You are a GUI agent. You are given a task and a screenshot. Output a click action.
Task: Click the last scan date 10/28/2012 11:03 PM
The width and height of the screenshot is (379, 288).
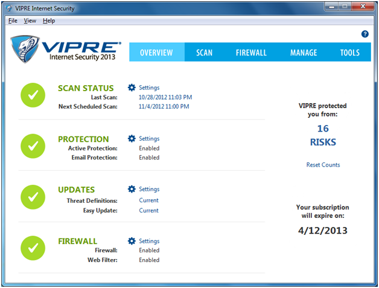pos(165,97)
